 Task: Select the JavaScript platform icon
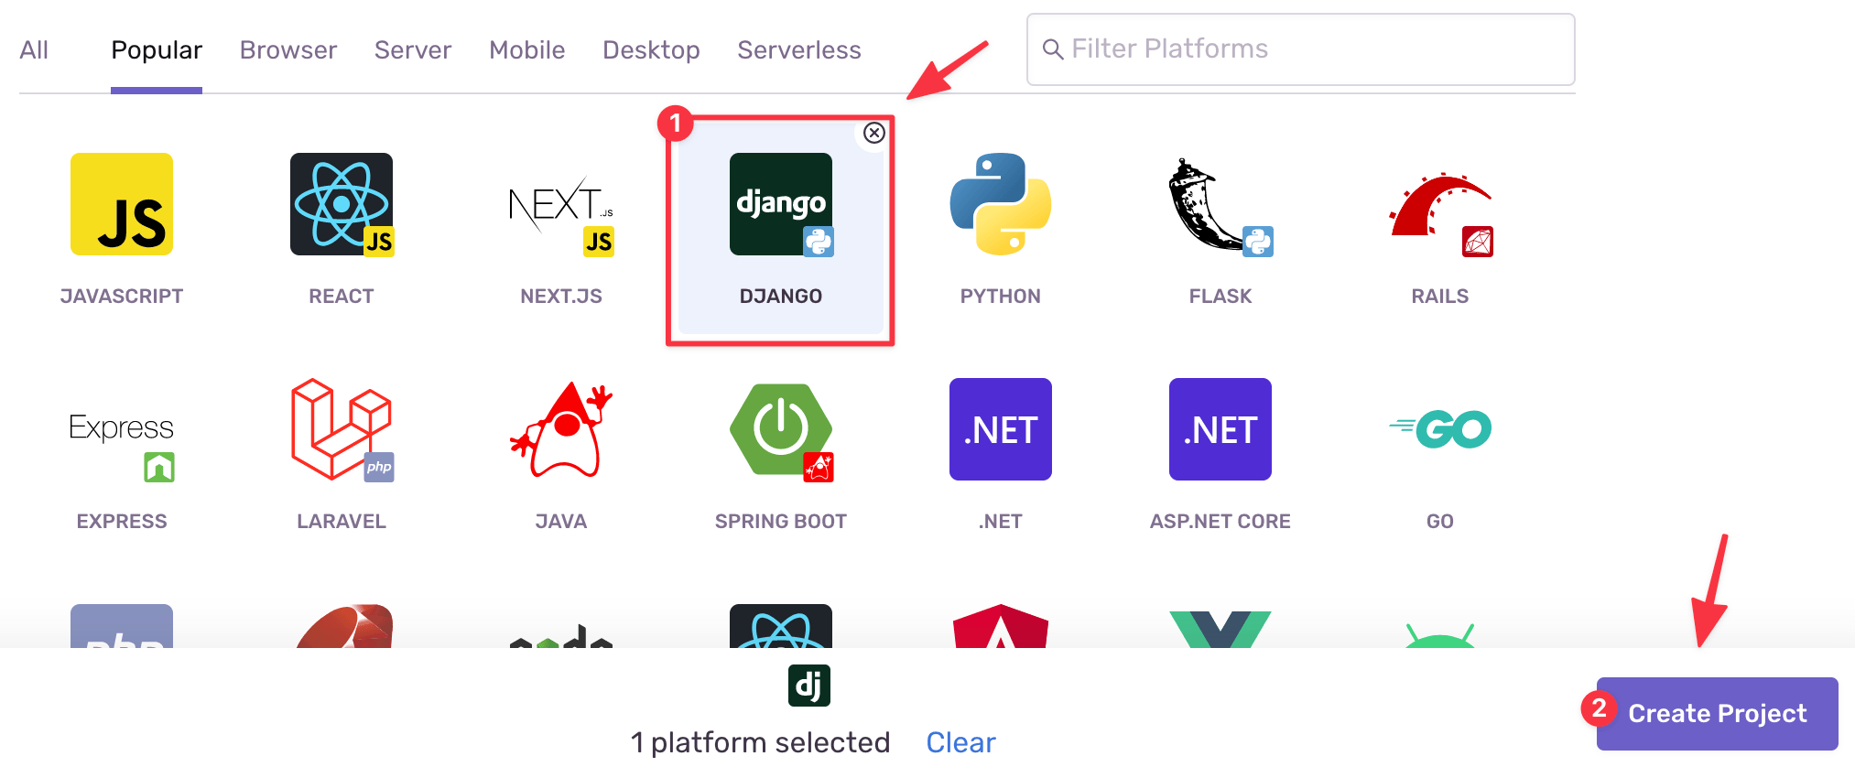(122, 204)
